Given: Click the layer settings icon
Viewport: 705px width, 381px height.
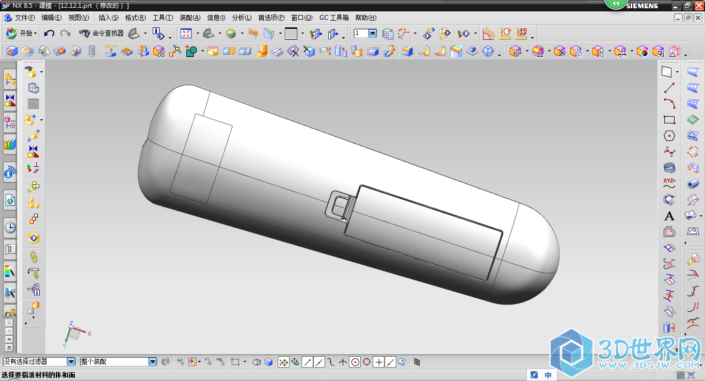Looking at the screenshot, I should 388,34.
